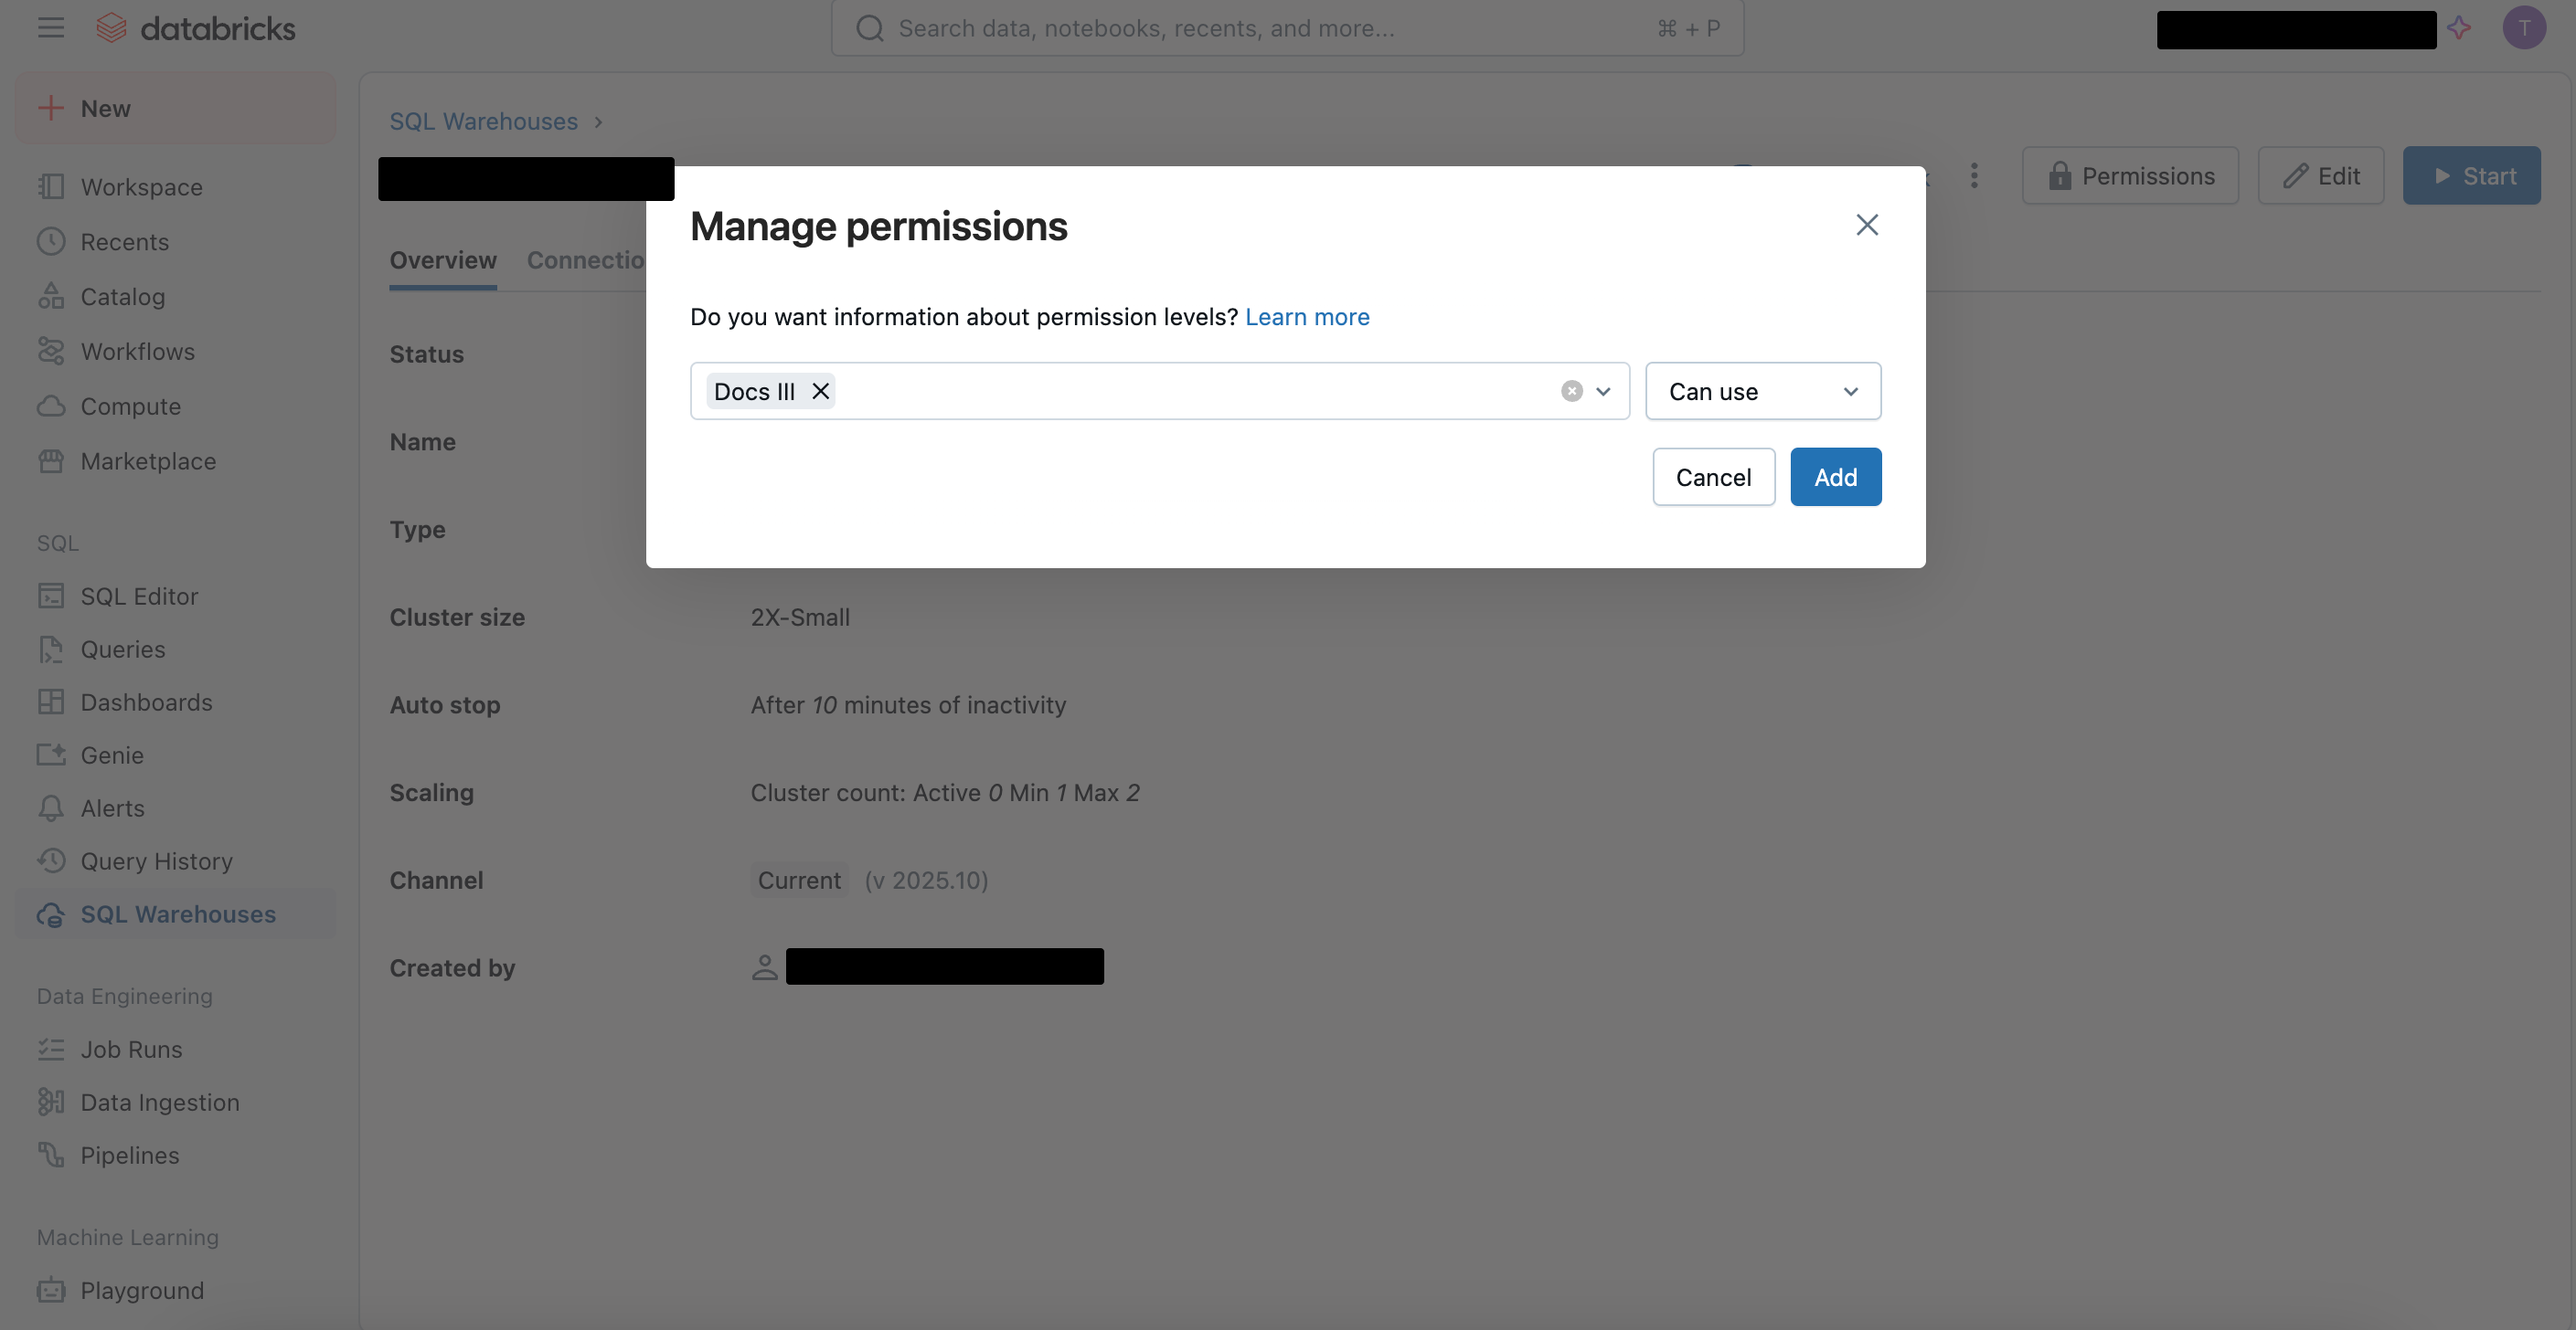Open Genie in the sidebar

[175, 755]
